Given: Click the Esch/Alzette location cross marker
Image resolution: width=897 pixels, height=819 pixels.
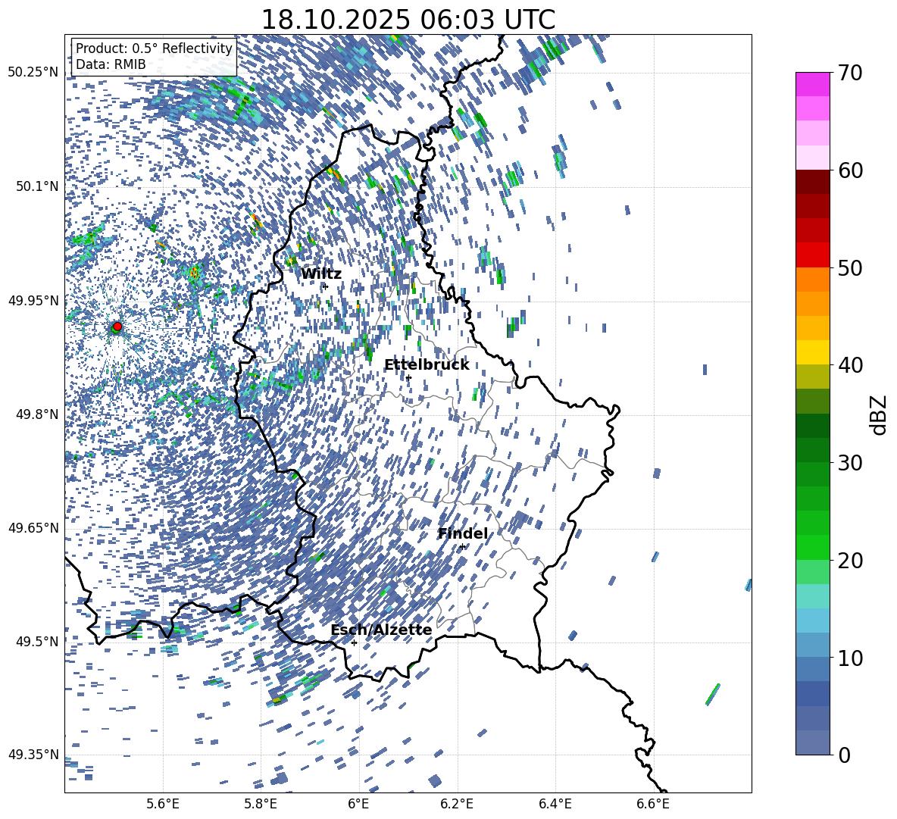Looking at the screenshot, I should tap(354, 642).
